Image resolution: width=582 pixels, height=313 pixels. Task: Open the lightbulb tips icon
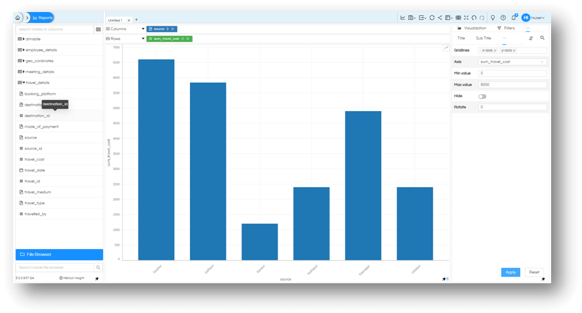(493, 17)
